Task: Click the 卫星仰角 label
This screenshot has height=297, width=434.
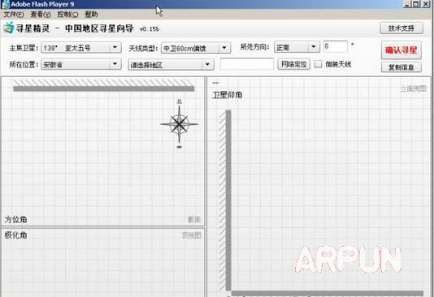Action: [228, 95]
